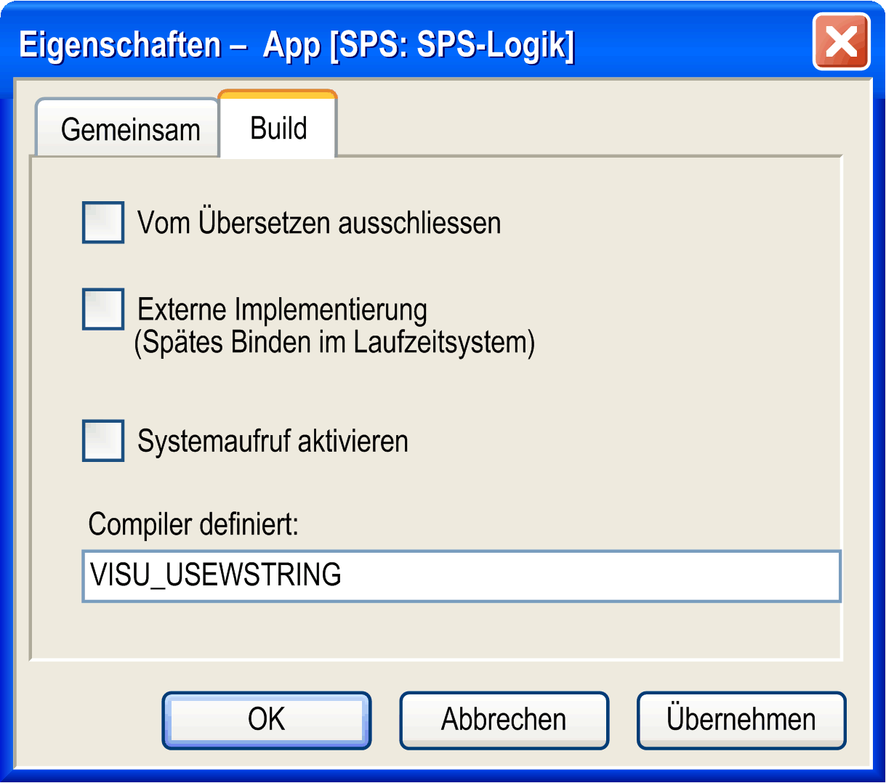The width and height of the screenshot is (886, 783).
Task: Apply settings with the Übernehmen button
Action: pos(741,720)
